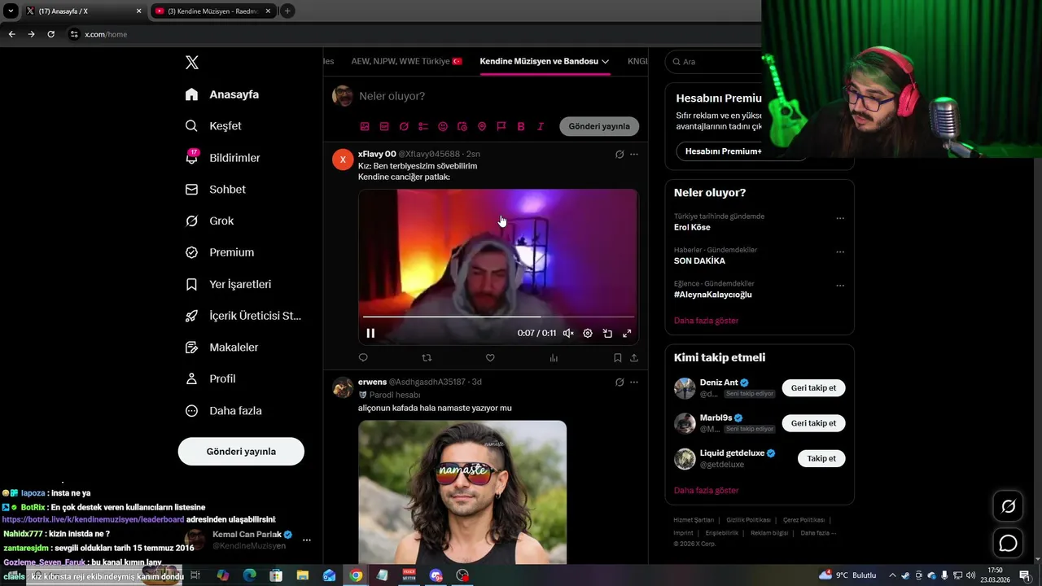
Task: Switch to Kendine Müzisyen YouTube browser tab
Action: 213,11
